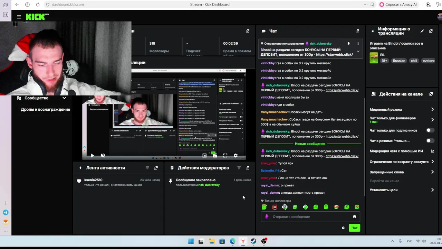Viewport: 442px width, 249px height.
Task: Open the emoji picker in message box
Action: tap(354, 217)
